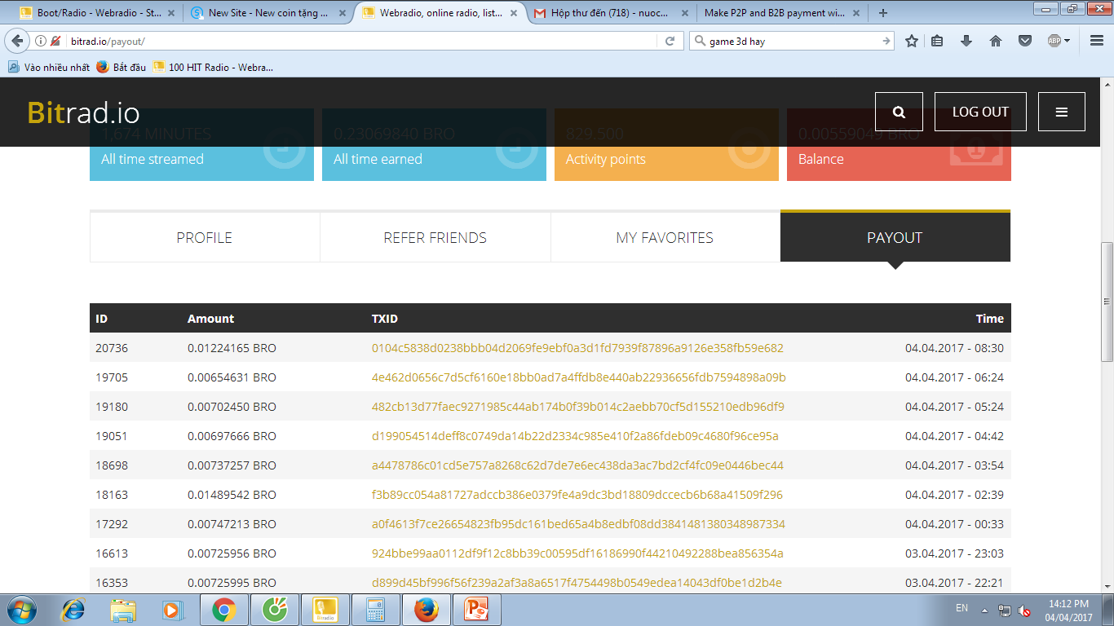Image resolution: width=1114 pixels, height=626 pixels.
Task: Open transaction f3b89cc054a81727 link
Action: coord(577,495)
